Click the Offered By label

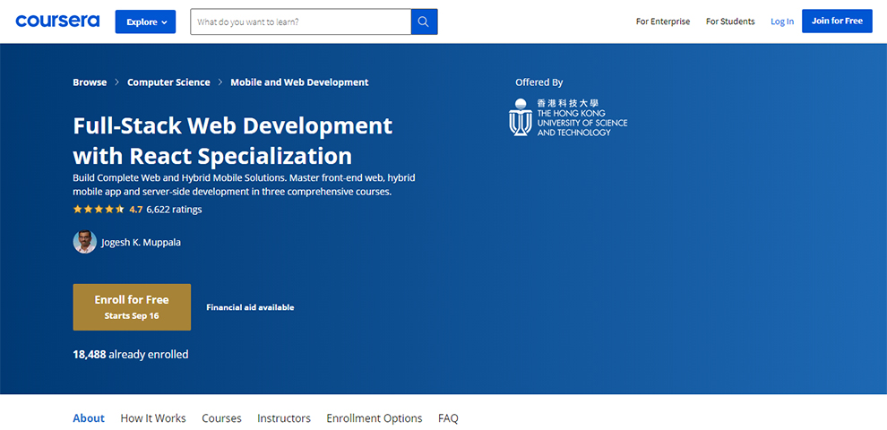coord(539,82)
